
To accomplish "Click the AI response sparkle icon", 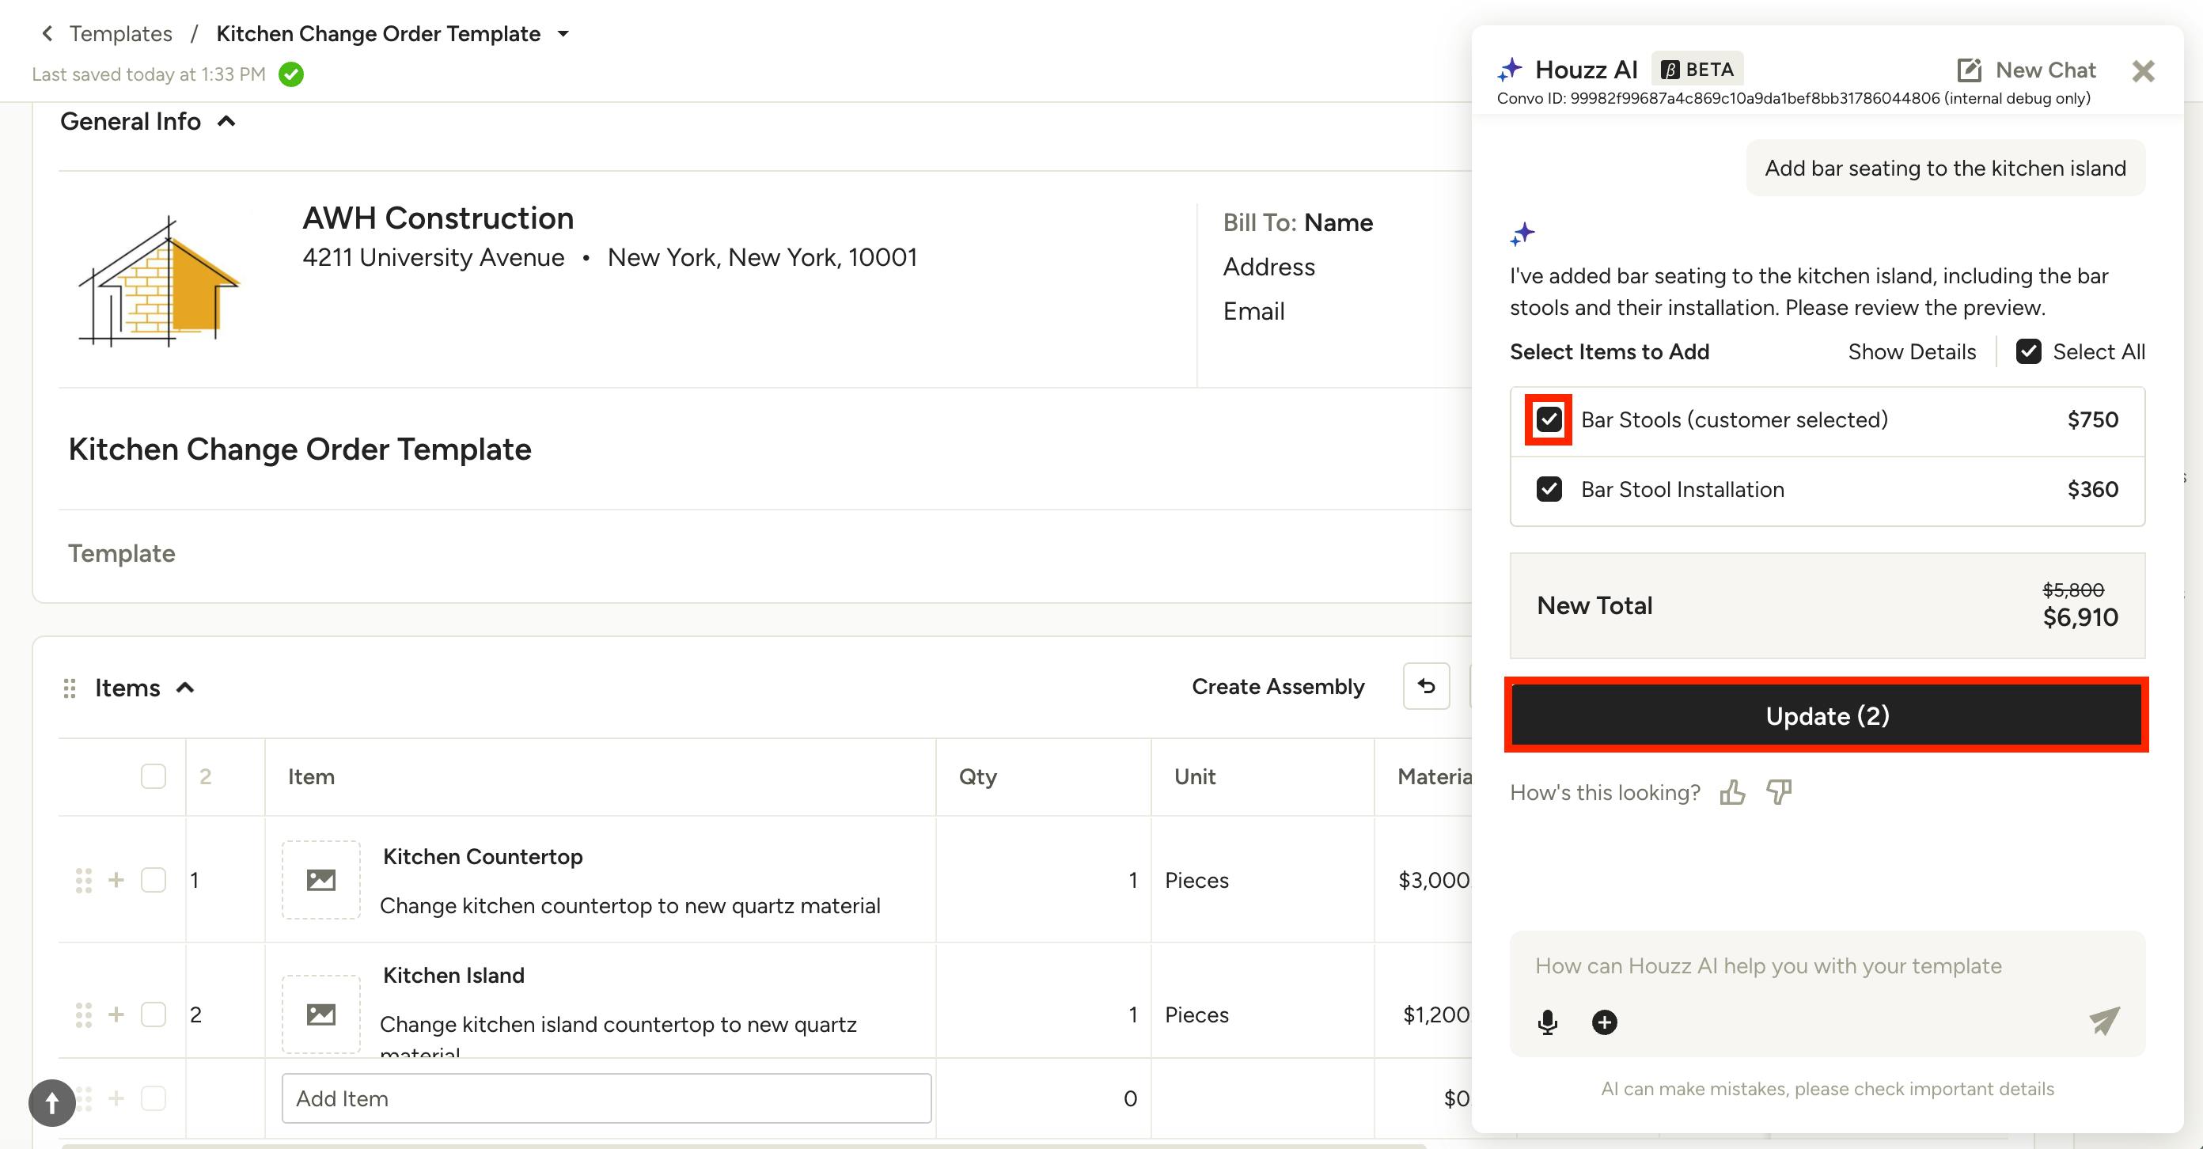I will coord(1522,233).
